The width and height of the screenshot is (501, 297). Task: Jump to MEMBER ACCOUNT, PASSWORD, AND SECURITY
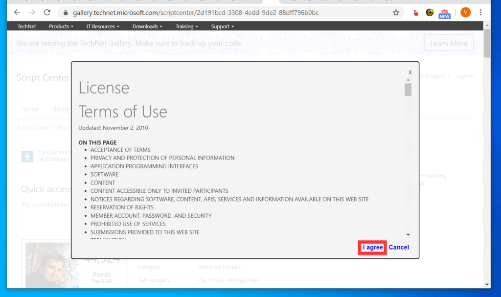(151, 216)
